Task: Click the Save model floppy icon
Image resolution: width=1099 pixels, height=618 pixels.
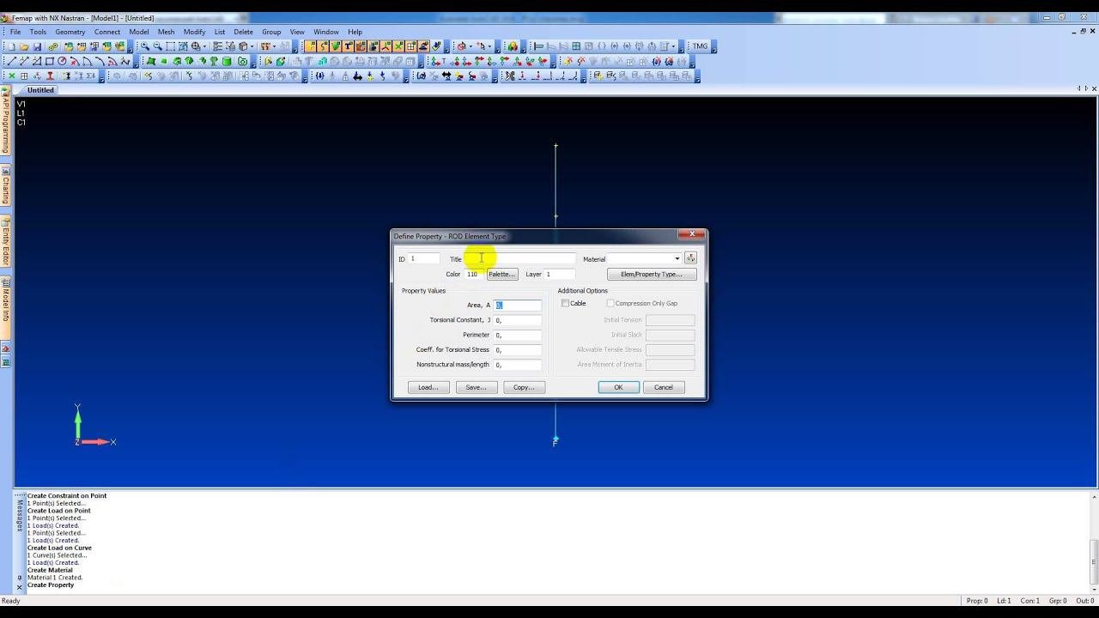Action: [38, 46]
